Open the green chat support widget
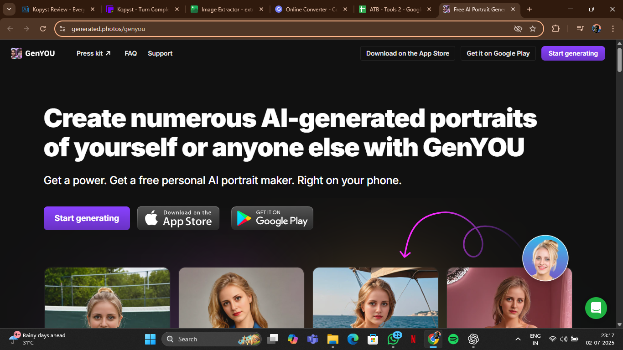 point(596,308)
